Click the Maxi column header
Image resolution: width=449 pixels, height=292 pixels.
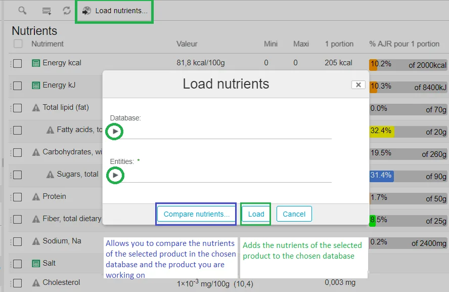coord(301,44)
